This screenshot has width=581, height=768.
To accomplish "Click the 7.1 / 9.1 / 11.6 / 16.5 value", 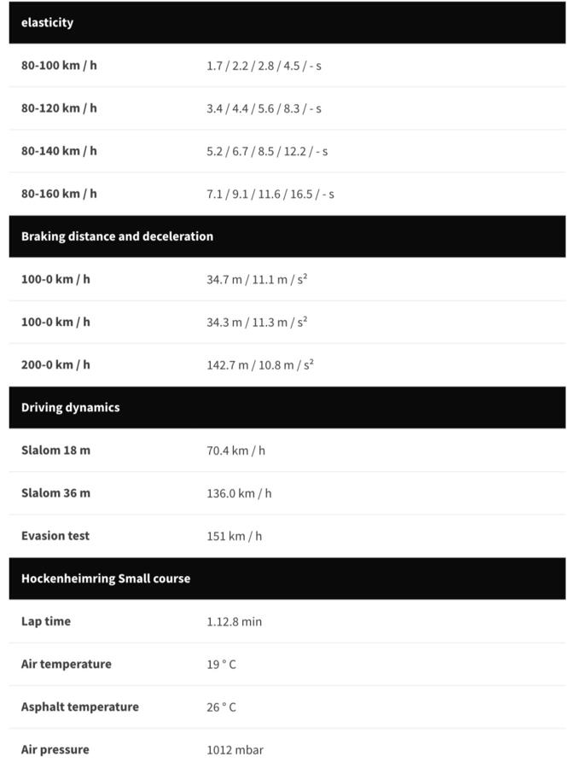I will pos(270,194).
